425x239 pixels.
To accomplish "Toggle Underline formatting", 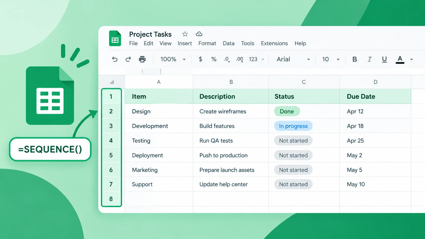I will [x=384, y=59].
